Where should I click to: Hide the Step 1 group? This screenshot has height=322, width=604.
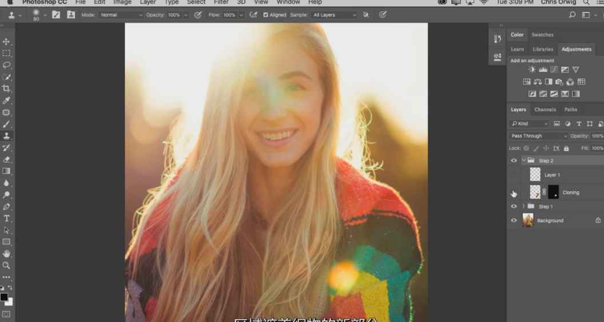coord(514,206)
